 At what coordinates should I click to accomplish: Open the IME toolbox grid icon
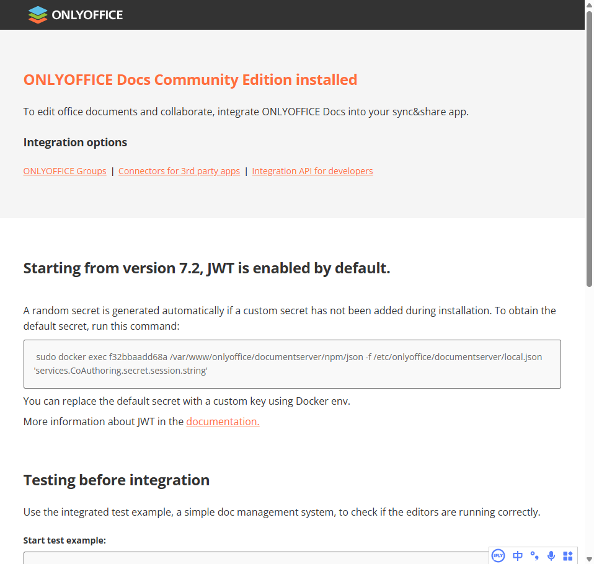tap(567, 556)
